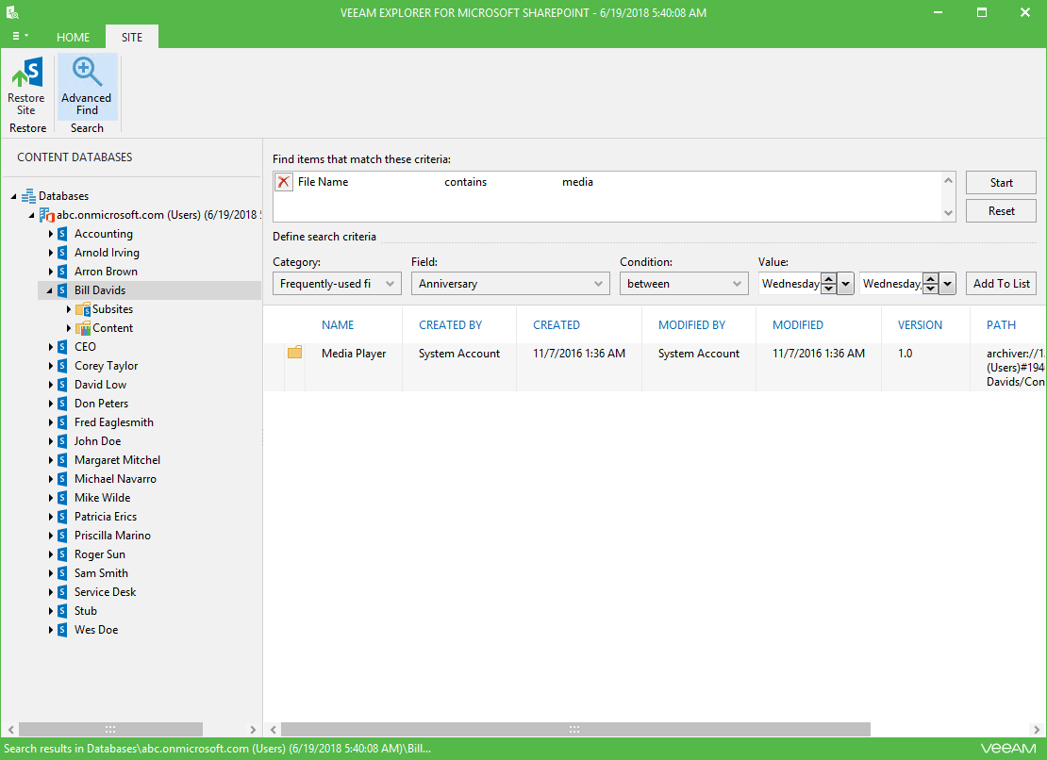Open the application menu hamburger button
Viewport: 1047px width, 760px height.
(x=19, y=36)
